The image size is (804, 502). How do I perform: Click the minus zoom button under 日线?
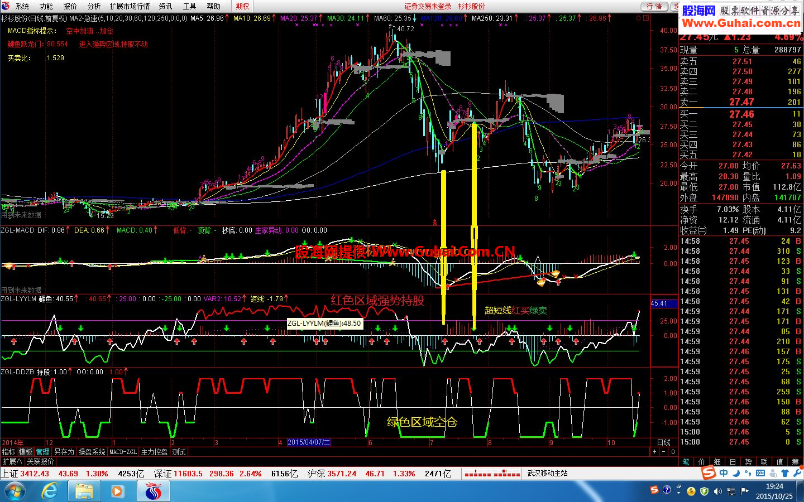tap(664, 452)
